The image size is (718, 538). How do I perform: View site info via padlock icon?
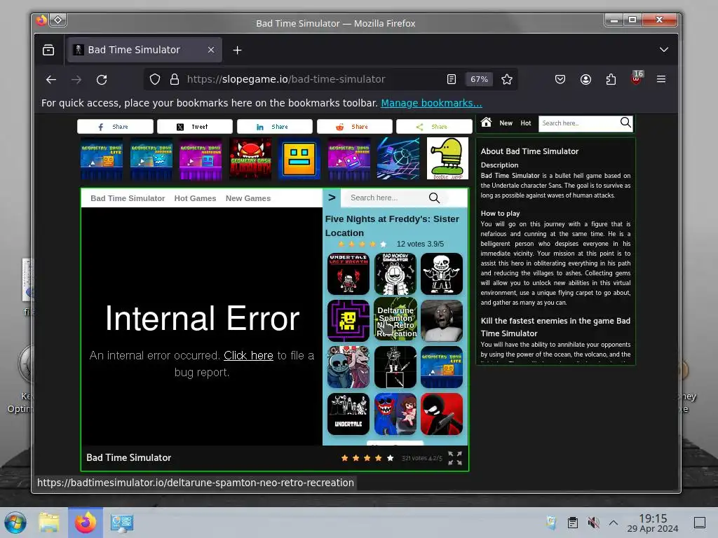point(175,80)
